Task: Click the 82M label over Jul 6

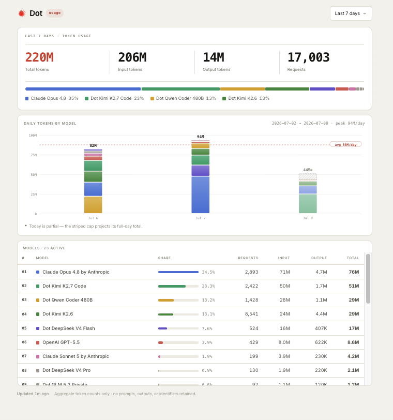Action: [x=93, y=145]
